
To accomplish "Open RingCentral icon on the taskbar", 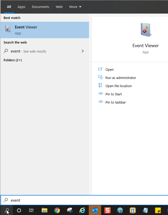I will (132, 210).
